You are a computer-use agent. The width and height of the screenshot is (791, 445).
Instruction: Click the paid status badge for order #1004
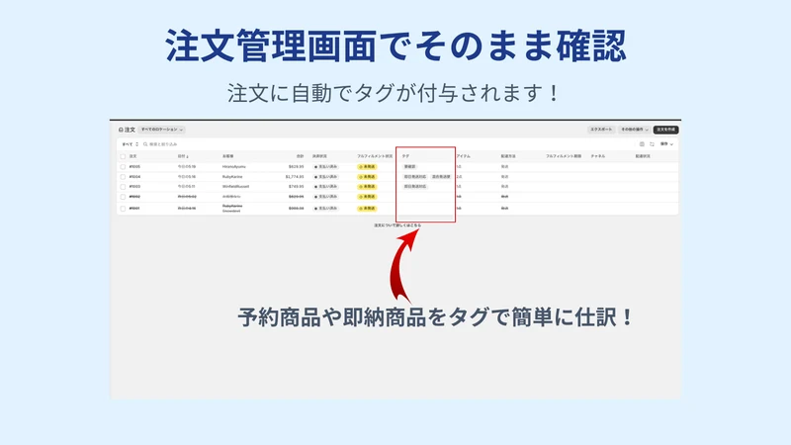pyautogui.click(x=326, y=177)
